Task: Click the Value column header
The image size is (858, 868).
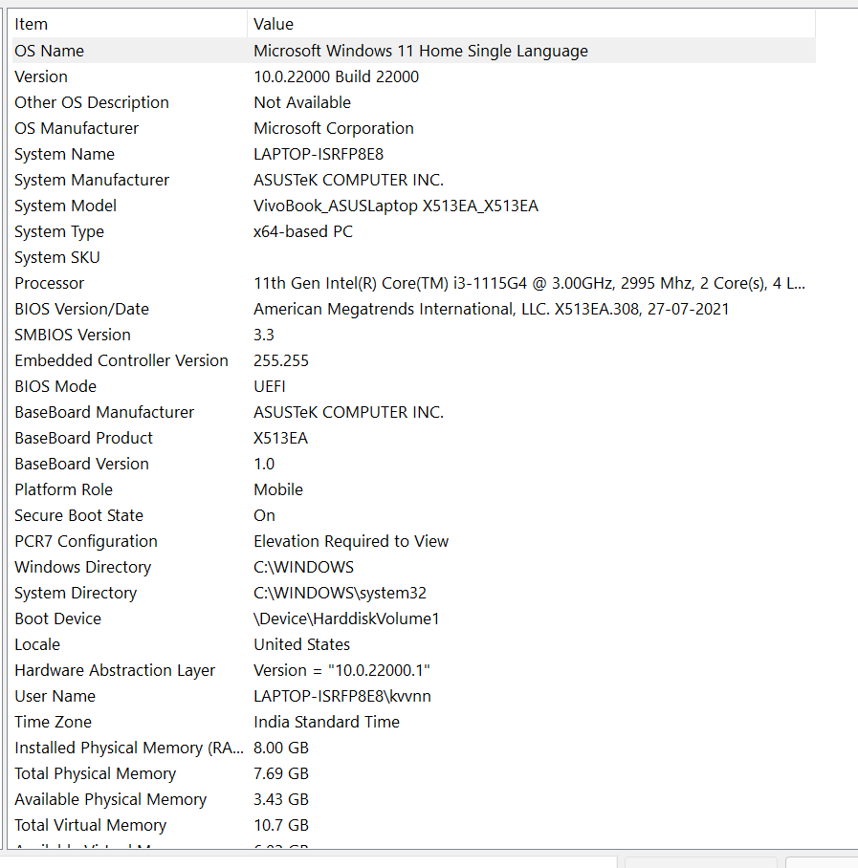Action: (x=532, y=24)
